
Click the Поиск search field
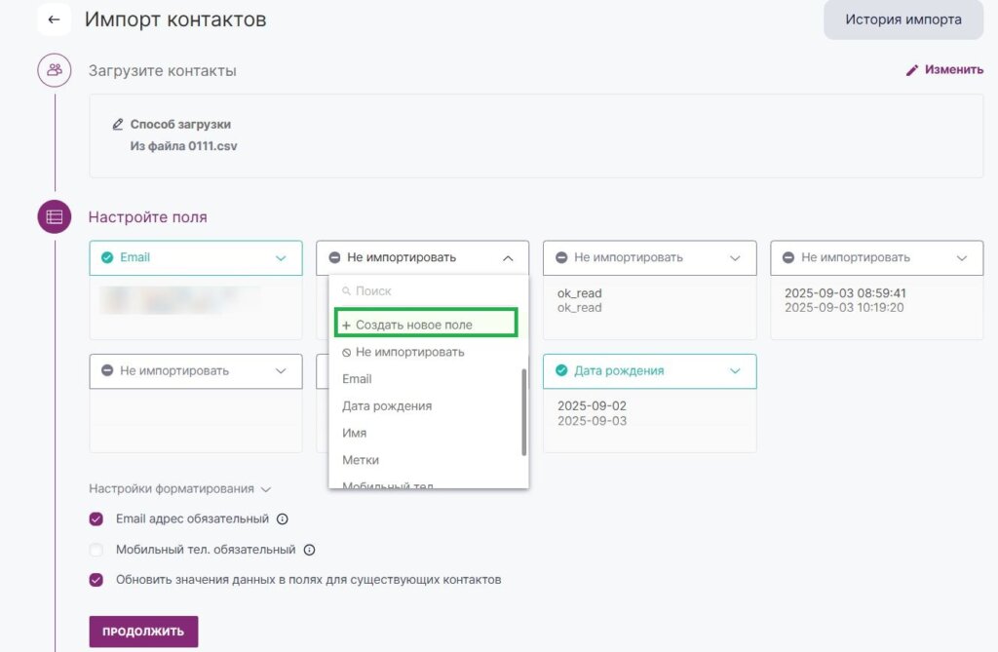click(x=429, y=291)
